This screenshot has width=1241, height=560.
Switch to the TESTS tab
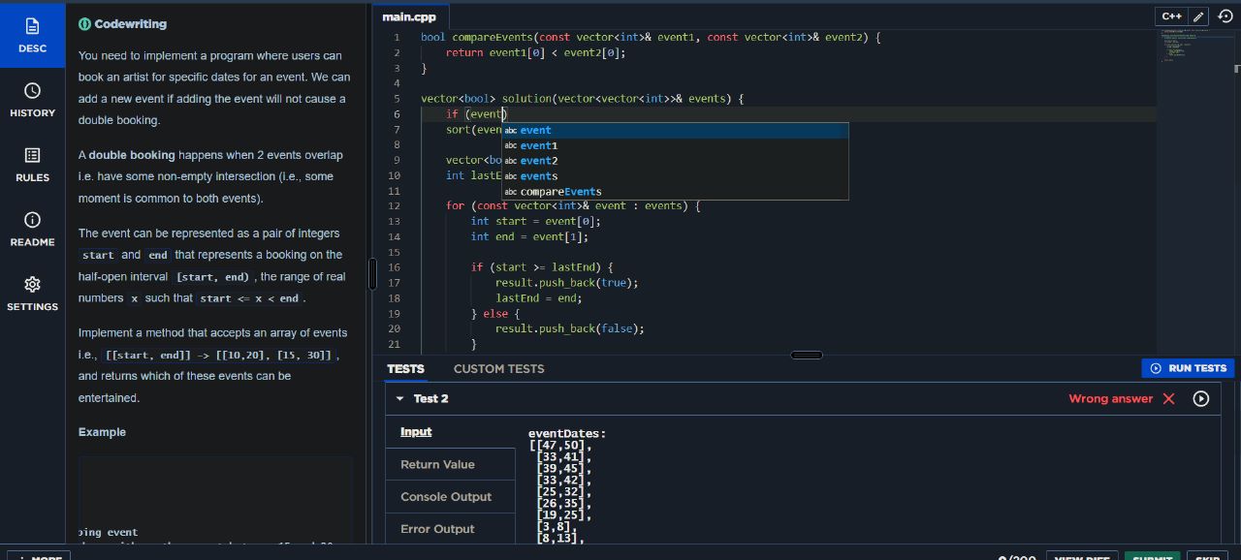click(x=405, y=368)
